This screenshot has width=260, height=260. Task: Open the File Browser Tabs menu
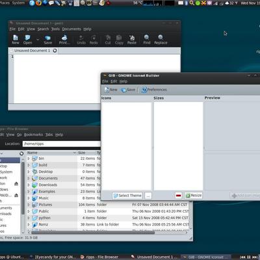click(x=49, y=135)
